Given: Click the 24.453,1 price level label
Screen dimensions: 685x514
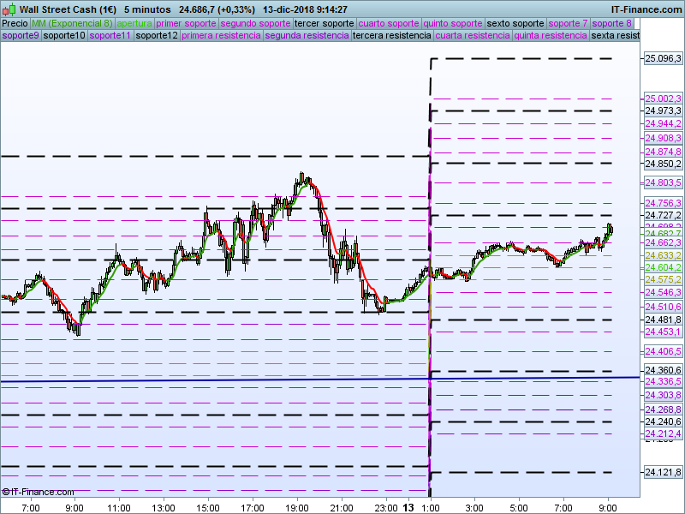Looking at the screenshot, I should coord(663,332).
